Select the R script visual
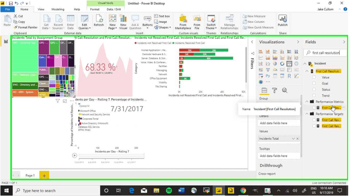 pyautogui.click(x=289, y=76)
